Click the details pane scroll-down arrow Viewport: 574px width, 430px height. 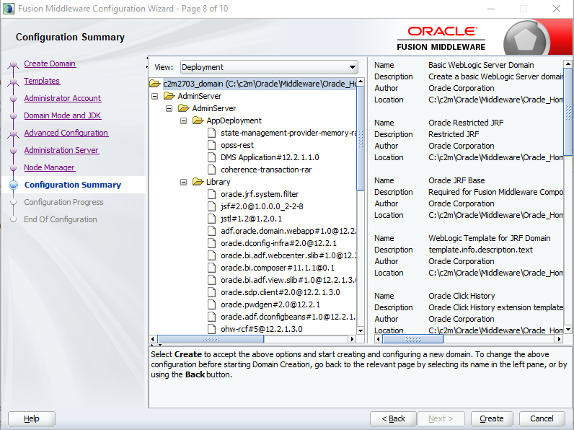568,330
